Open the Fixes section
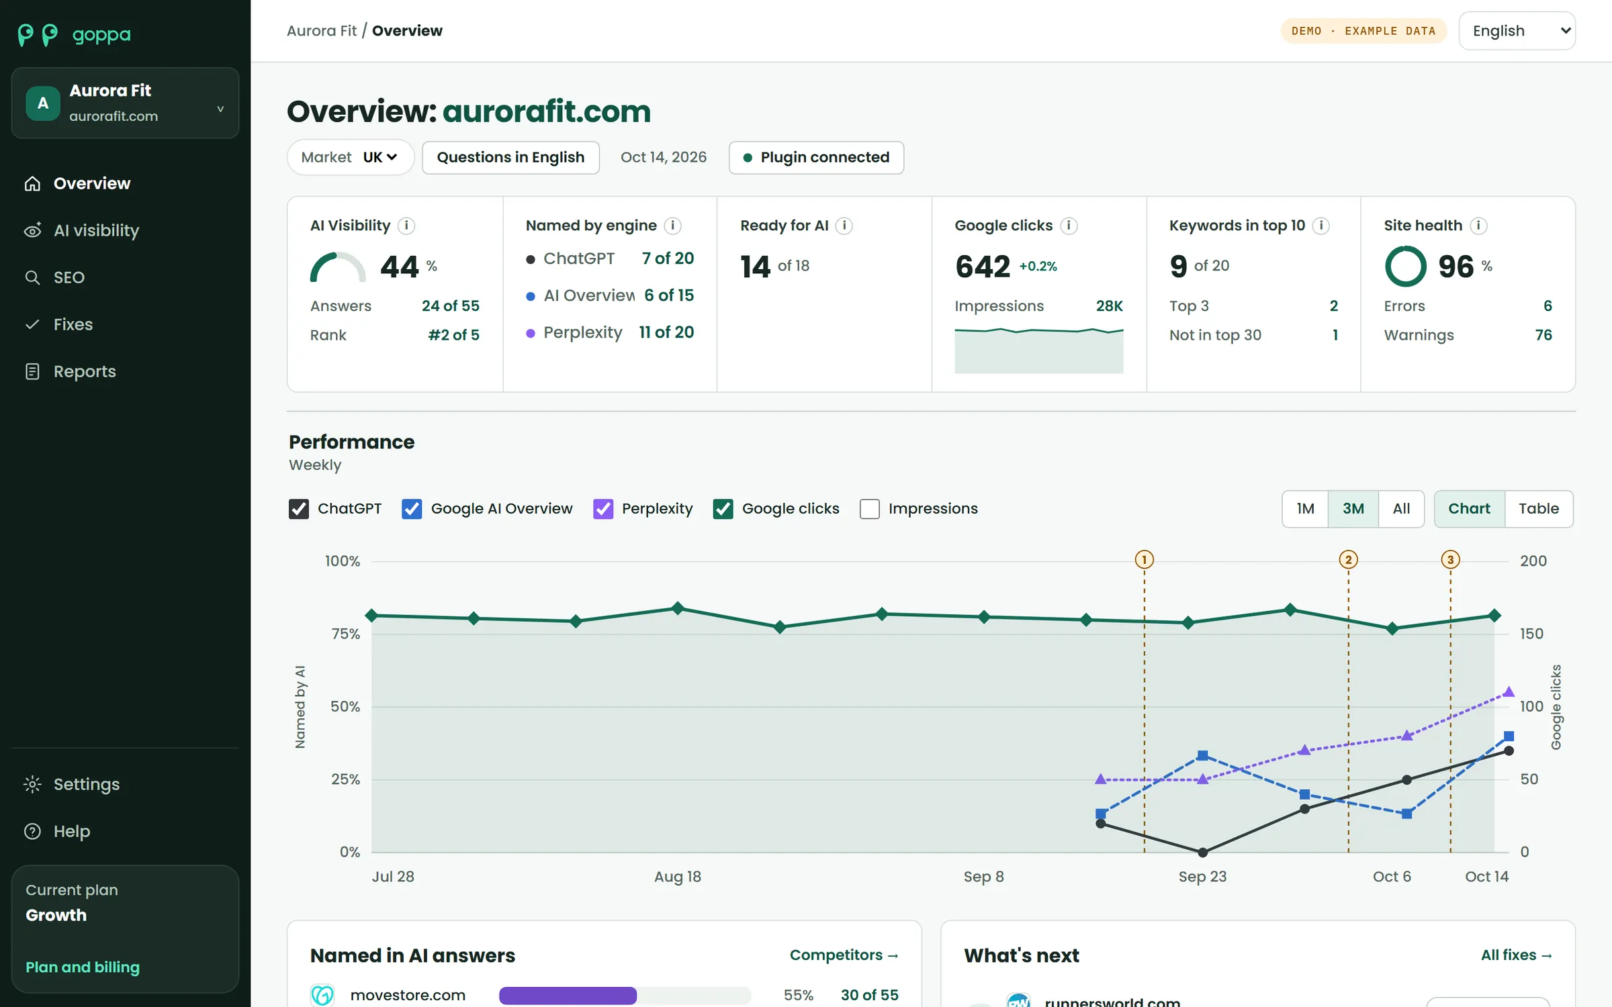This screenshot has width=1612, height=1007. pos(73,324)
